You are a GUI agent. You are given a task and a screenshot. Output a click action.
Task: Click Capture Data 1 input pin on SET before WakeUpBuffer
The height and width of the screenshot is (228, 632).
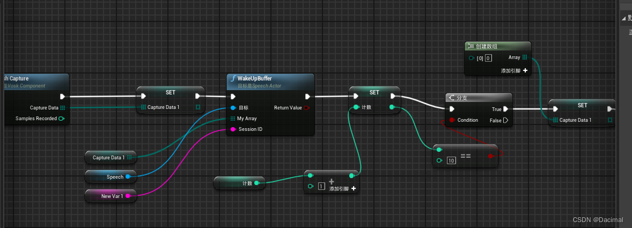pyautogui.click(x=143, y=107)
